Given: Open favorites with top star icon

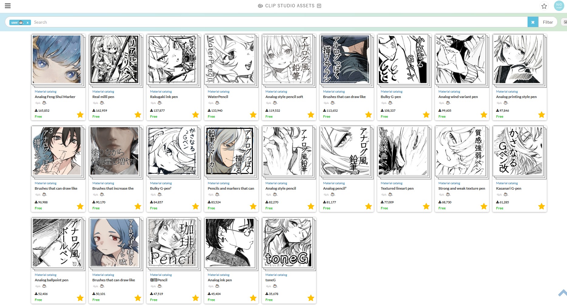Looking at the screenshot, I should coord(544,6).
